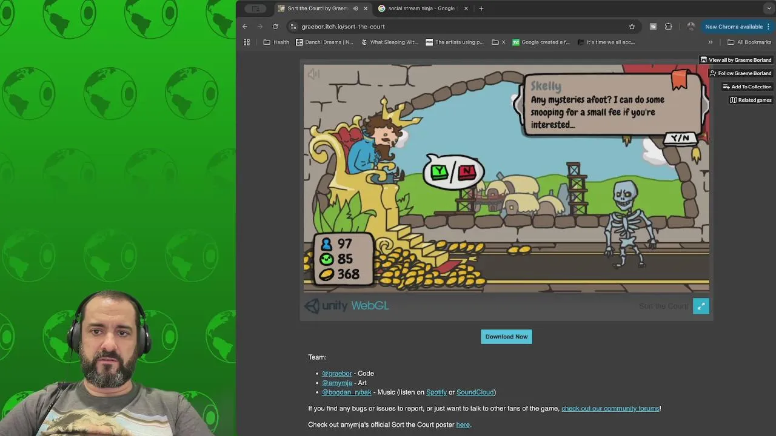The image size is (776, 436).
Task: Open the bookmarks apps grid icon
Action: [247, 42]
